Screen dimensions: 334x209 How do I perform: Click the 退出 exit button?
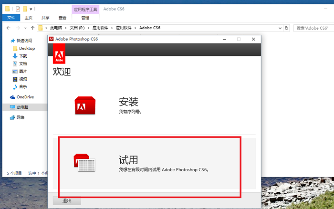coord(67,201)
